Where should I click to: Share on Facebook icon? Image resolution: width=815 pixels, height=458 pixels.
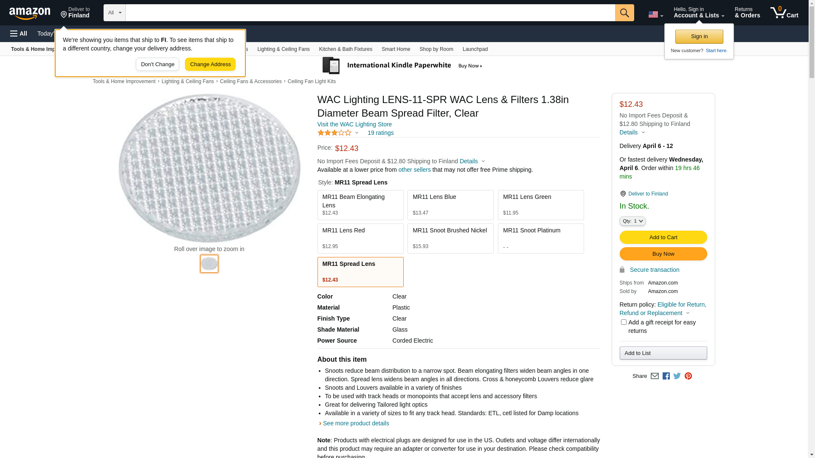pyautogui.click(x=666, y=376)
